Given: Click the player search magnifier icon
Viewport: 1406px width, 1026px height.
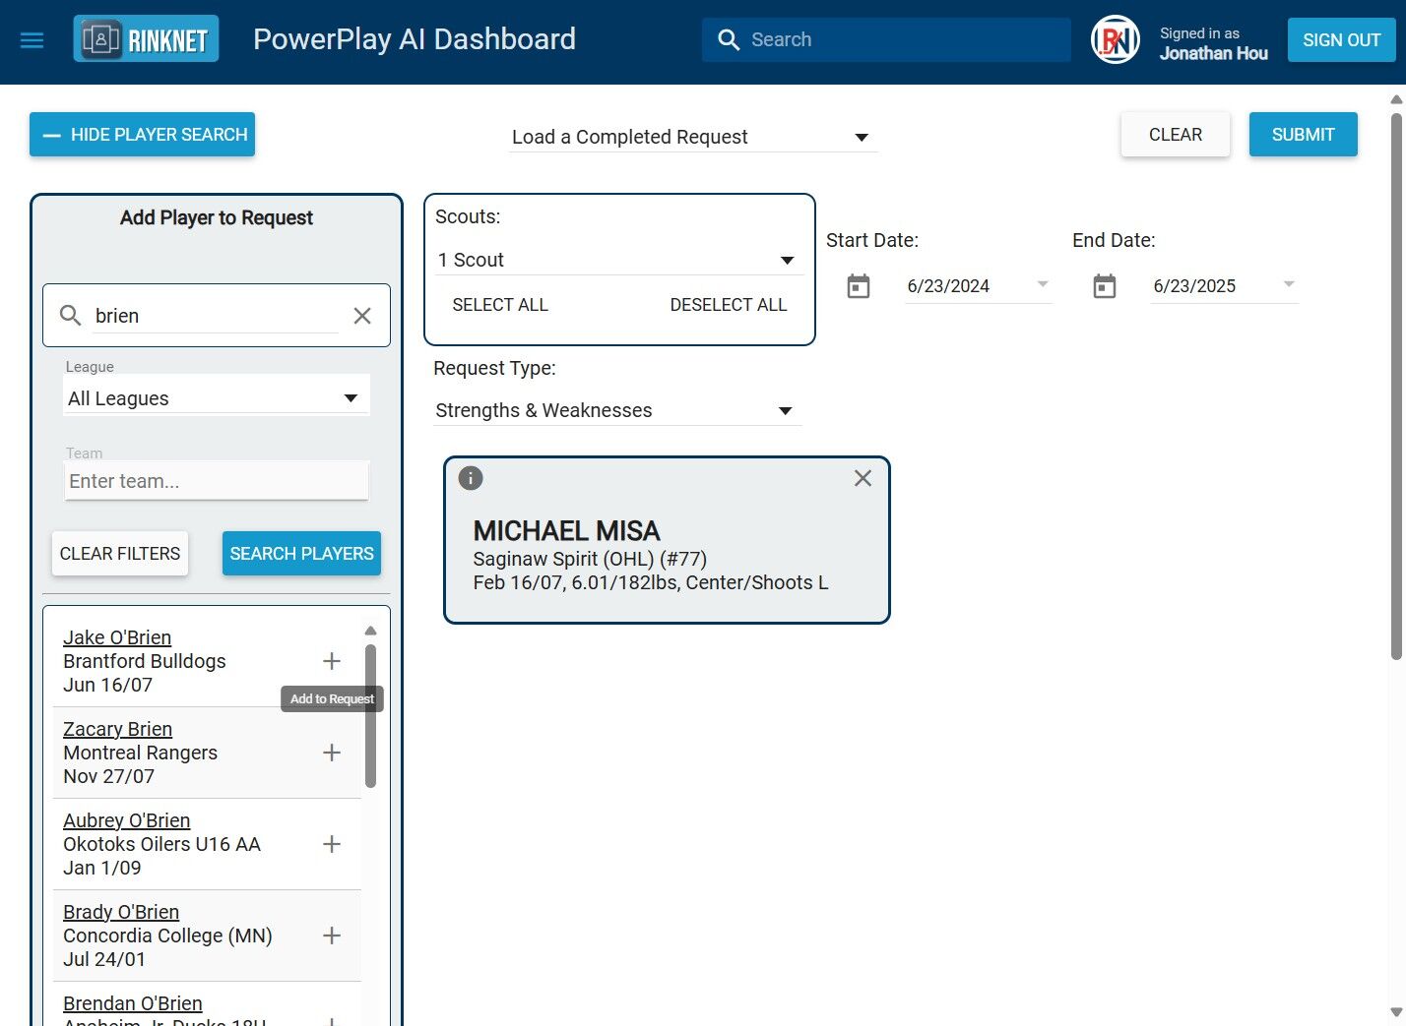Looking at the screenshot, I should (x=70, y=316).
